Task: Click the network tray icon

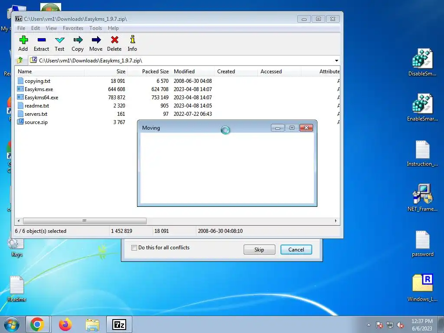Action: click(390, 325)
